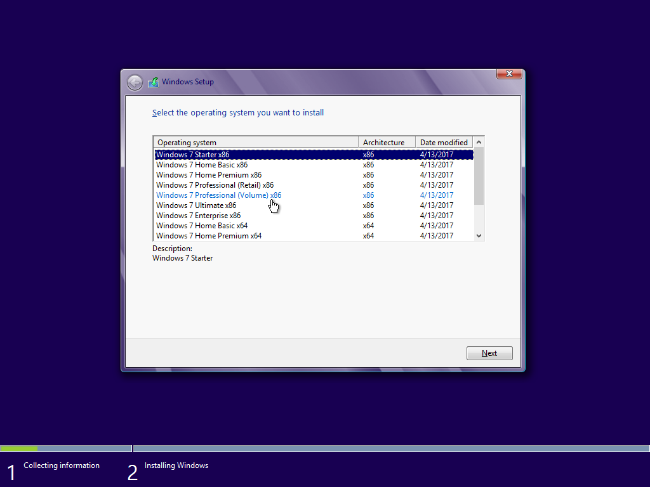Viewport: 650px width, 487px height.
Task: Pick Windows 7 Enterprise x86
Action: tap(314, 216)
